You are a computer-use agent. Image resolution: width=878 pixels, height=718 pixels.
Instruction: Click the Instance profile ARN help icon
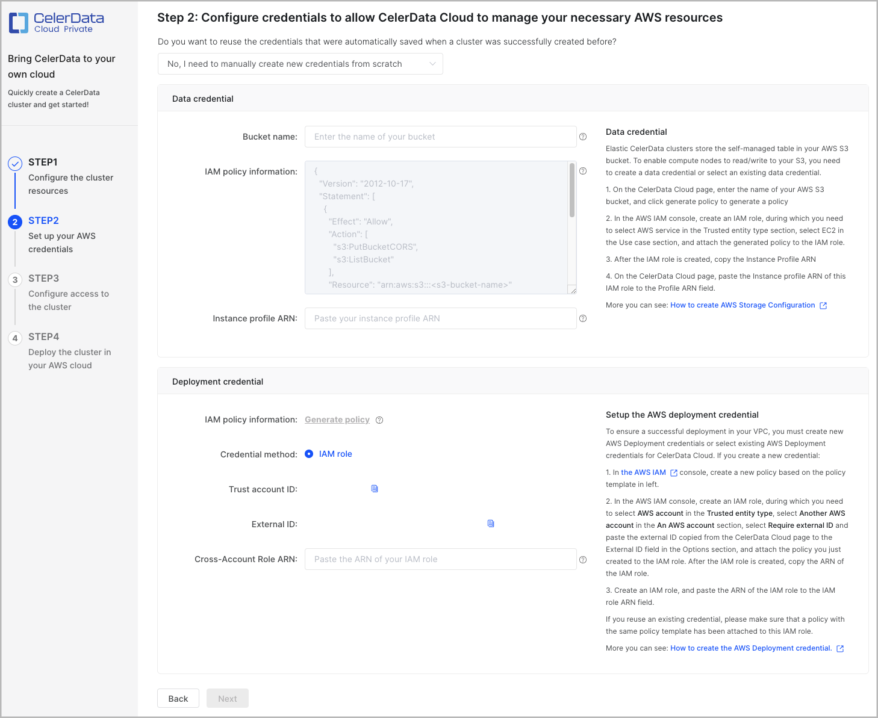pos(582,318)
